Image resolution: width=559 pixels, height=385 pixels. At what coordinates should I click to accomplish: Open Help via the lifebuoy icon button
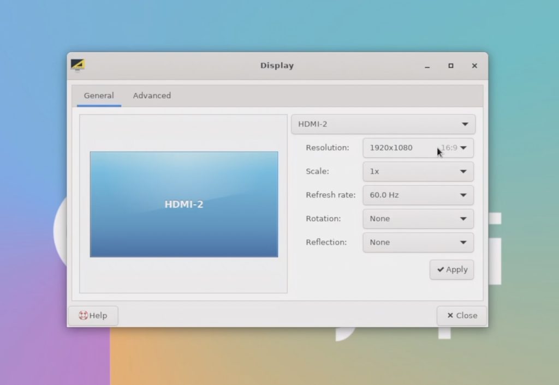(93, 315)
